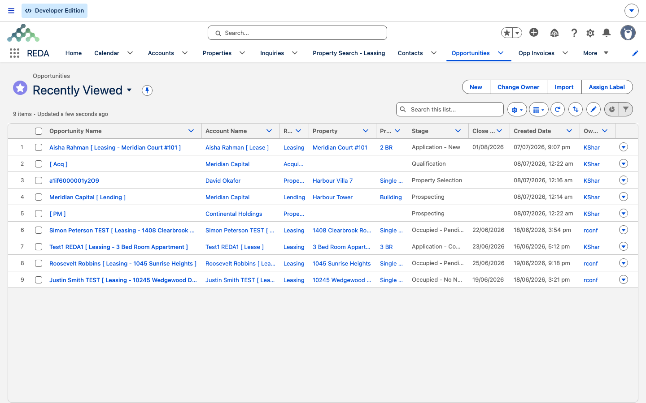646x403 pixels.
Task: Open the Setup gear icon
Action: 590,33
